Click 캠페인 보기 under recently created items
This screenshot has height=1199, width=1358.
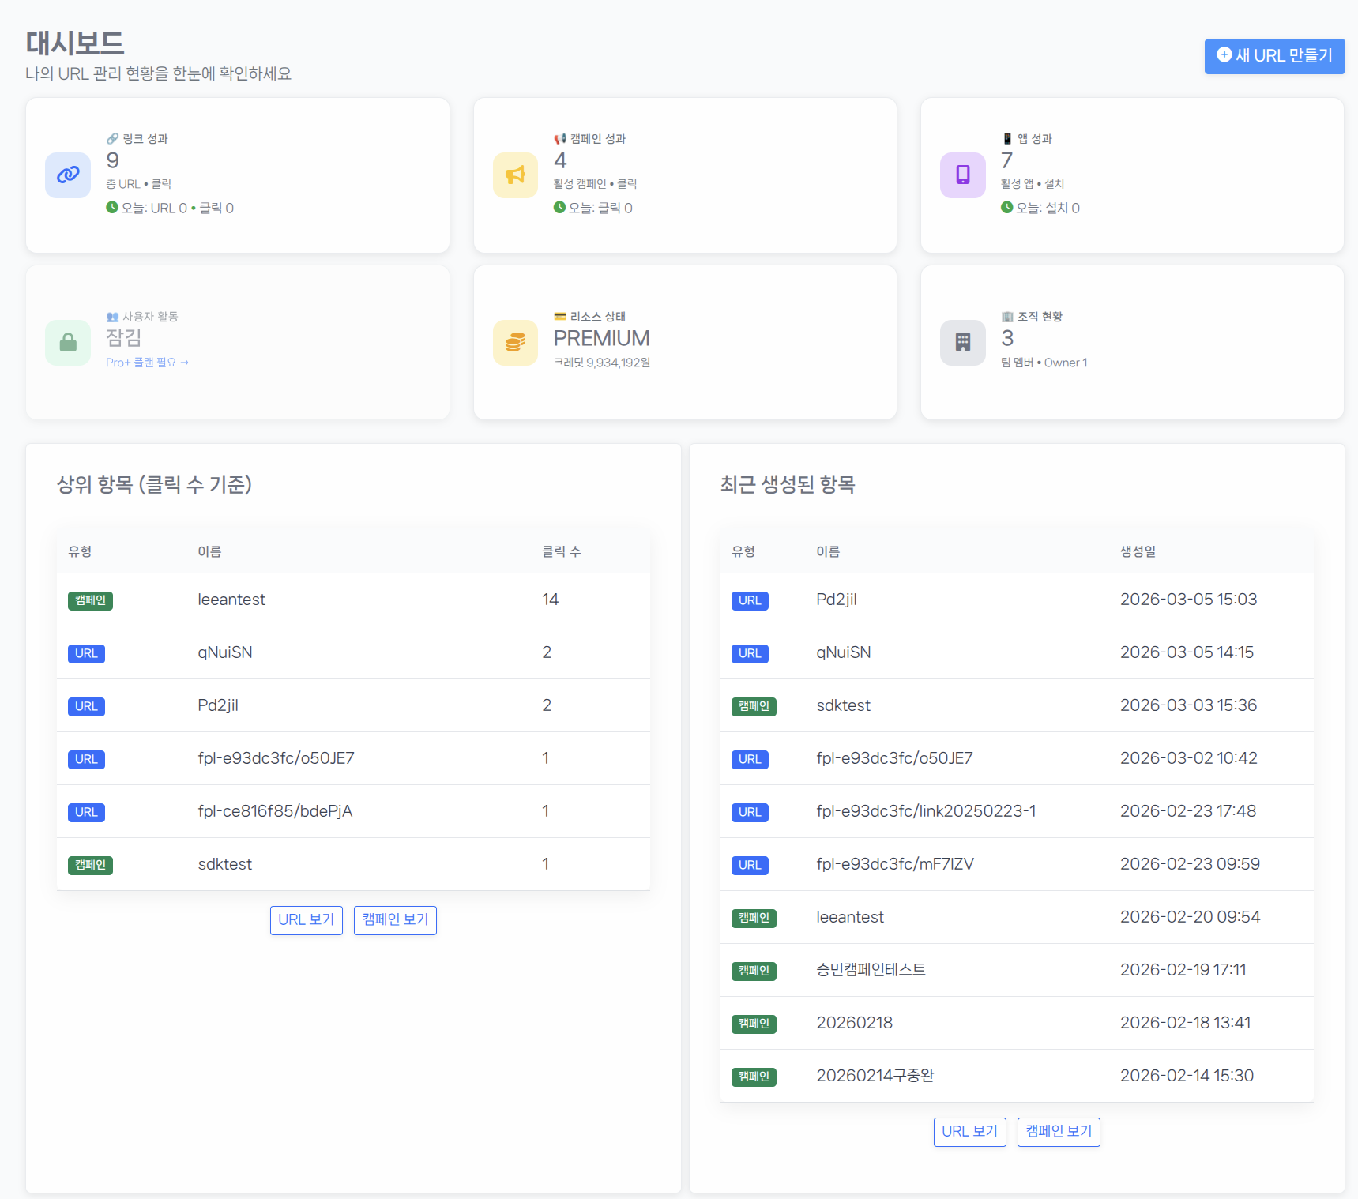[x=1059, y=1132]
